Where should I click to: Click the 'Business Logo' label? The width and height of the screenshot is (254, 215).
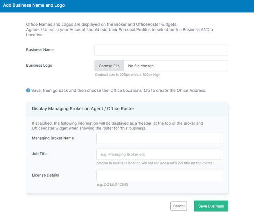pyautogui.click(x=39, y=65)
